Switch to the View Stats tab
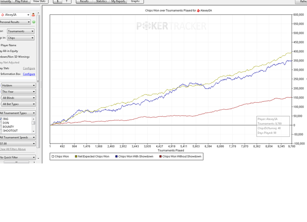This screenshot has width=307, height=222. tap(39, 1)
